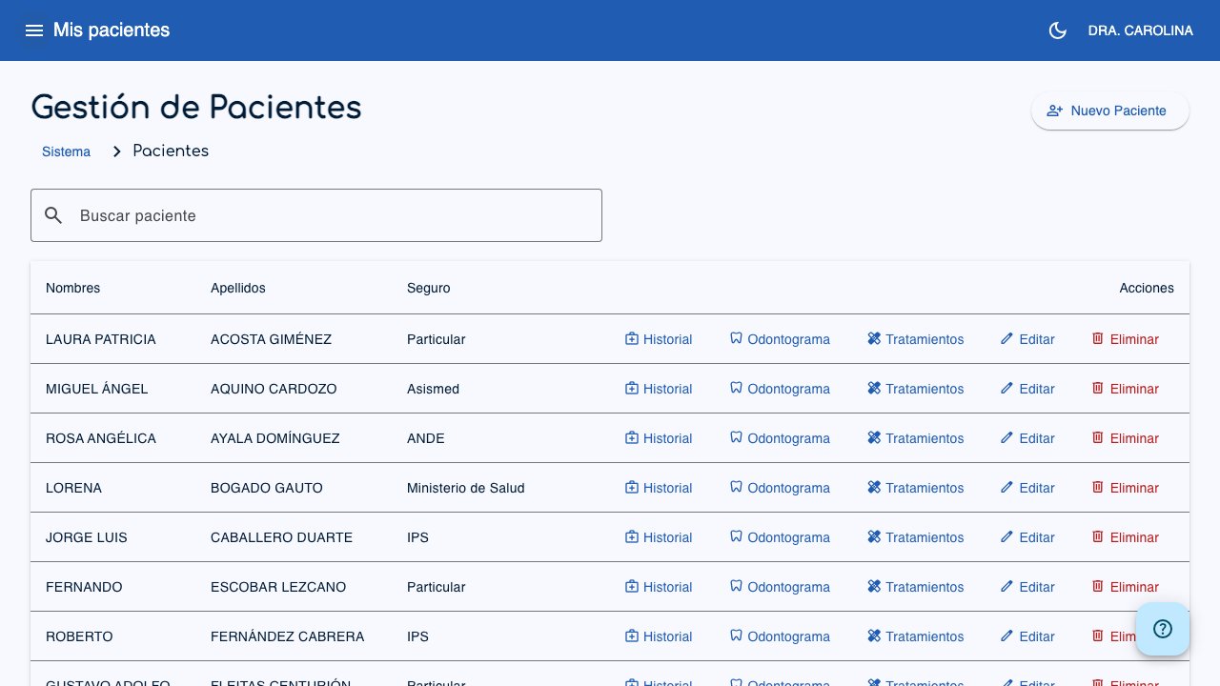1220x686 pixels.
Task: Delete patient Rosa Angélica Ayala Domínguez
Action: pyautogui.click(x=1126, y=438)
